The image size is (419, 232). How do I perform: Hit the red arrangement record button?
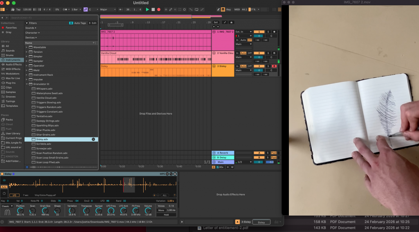[x=159, y=9]
